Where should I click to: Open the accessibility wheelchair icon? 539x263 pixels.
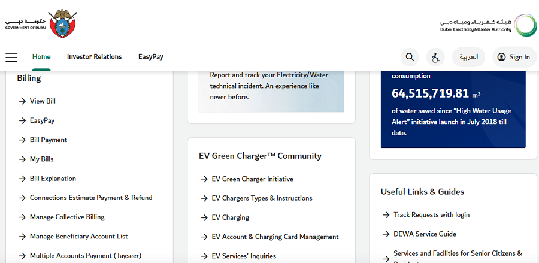click(435, 57)
